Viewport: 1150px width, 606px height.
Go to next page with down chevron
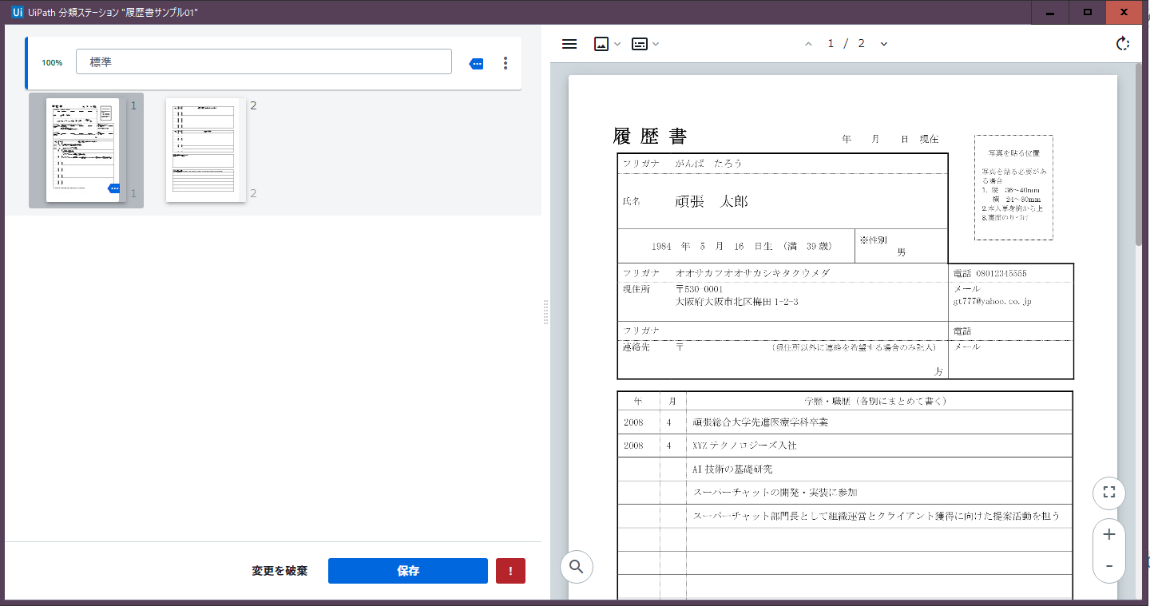pyautogui.click(x=884, y=44)
